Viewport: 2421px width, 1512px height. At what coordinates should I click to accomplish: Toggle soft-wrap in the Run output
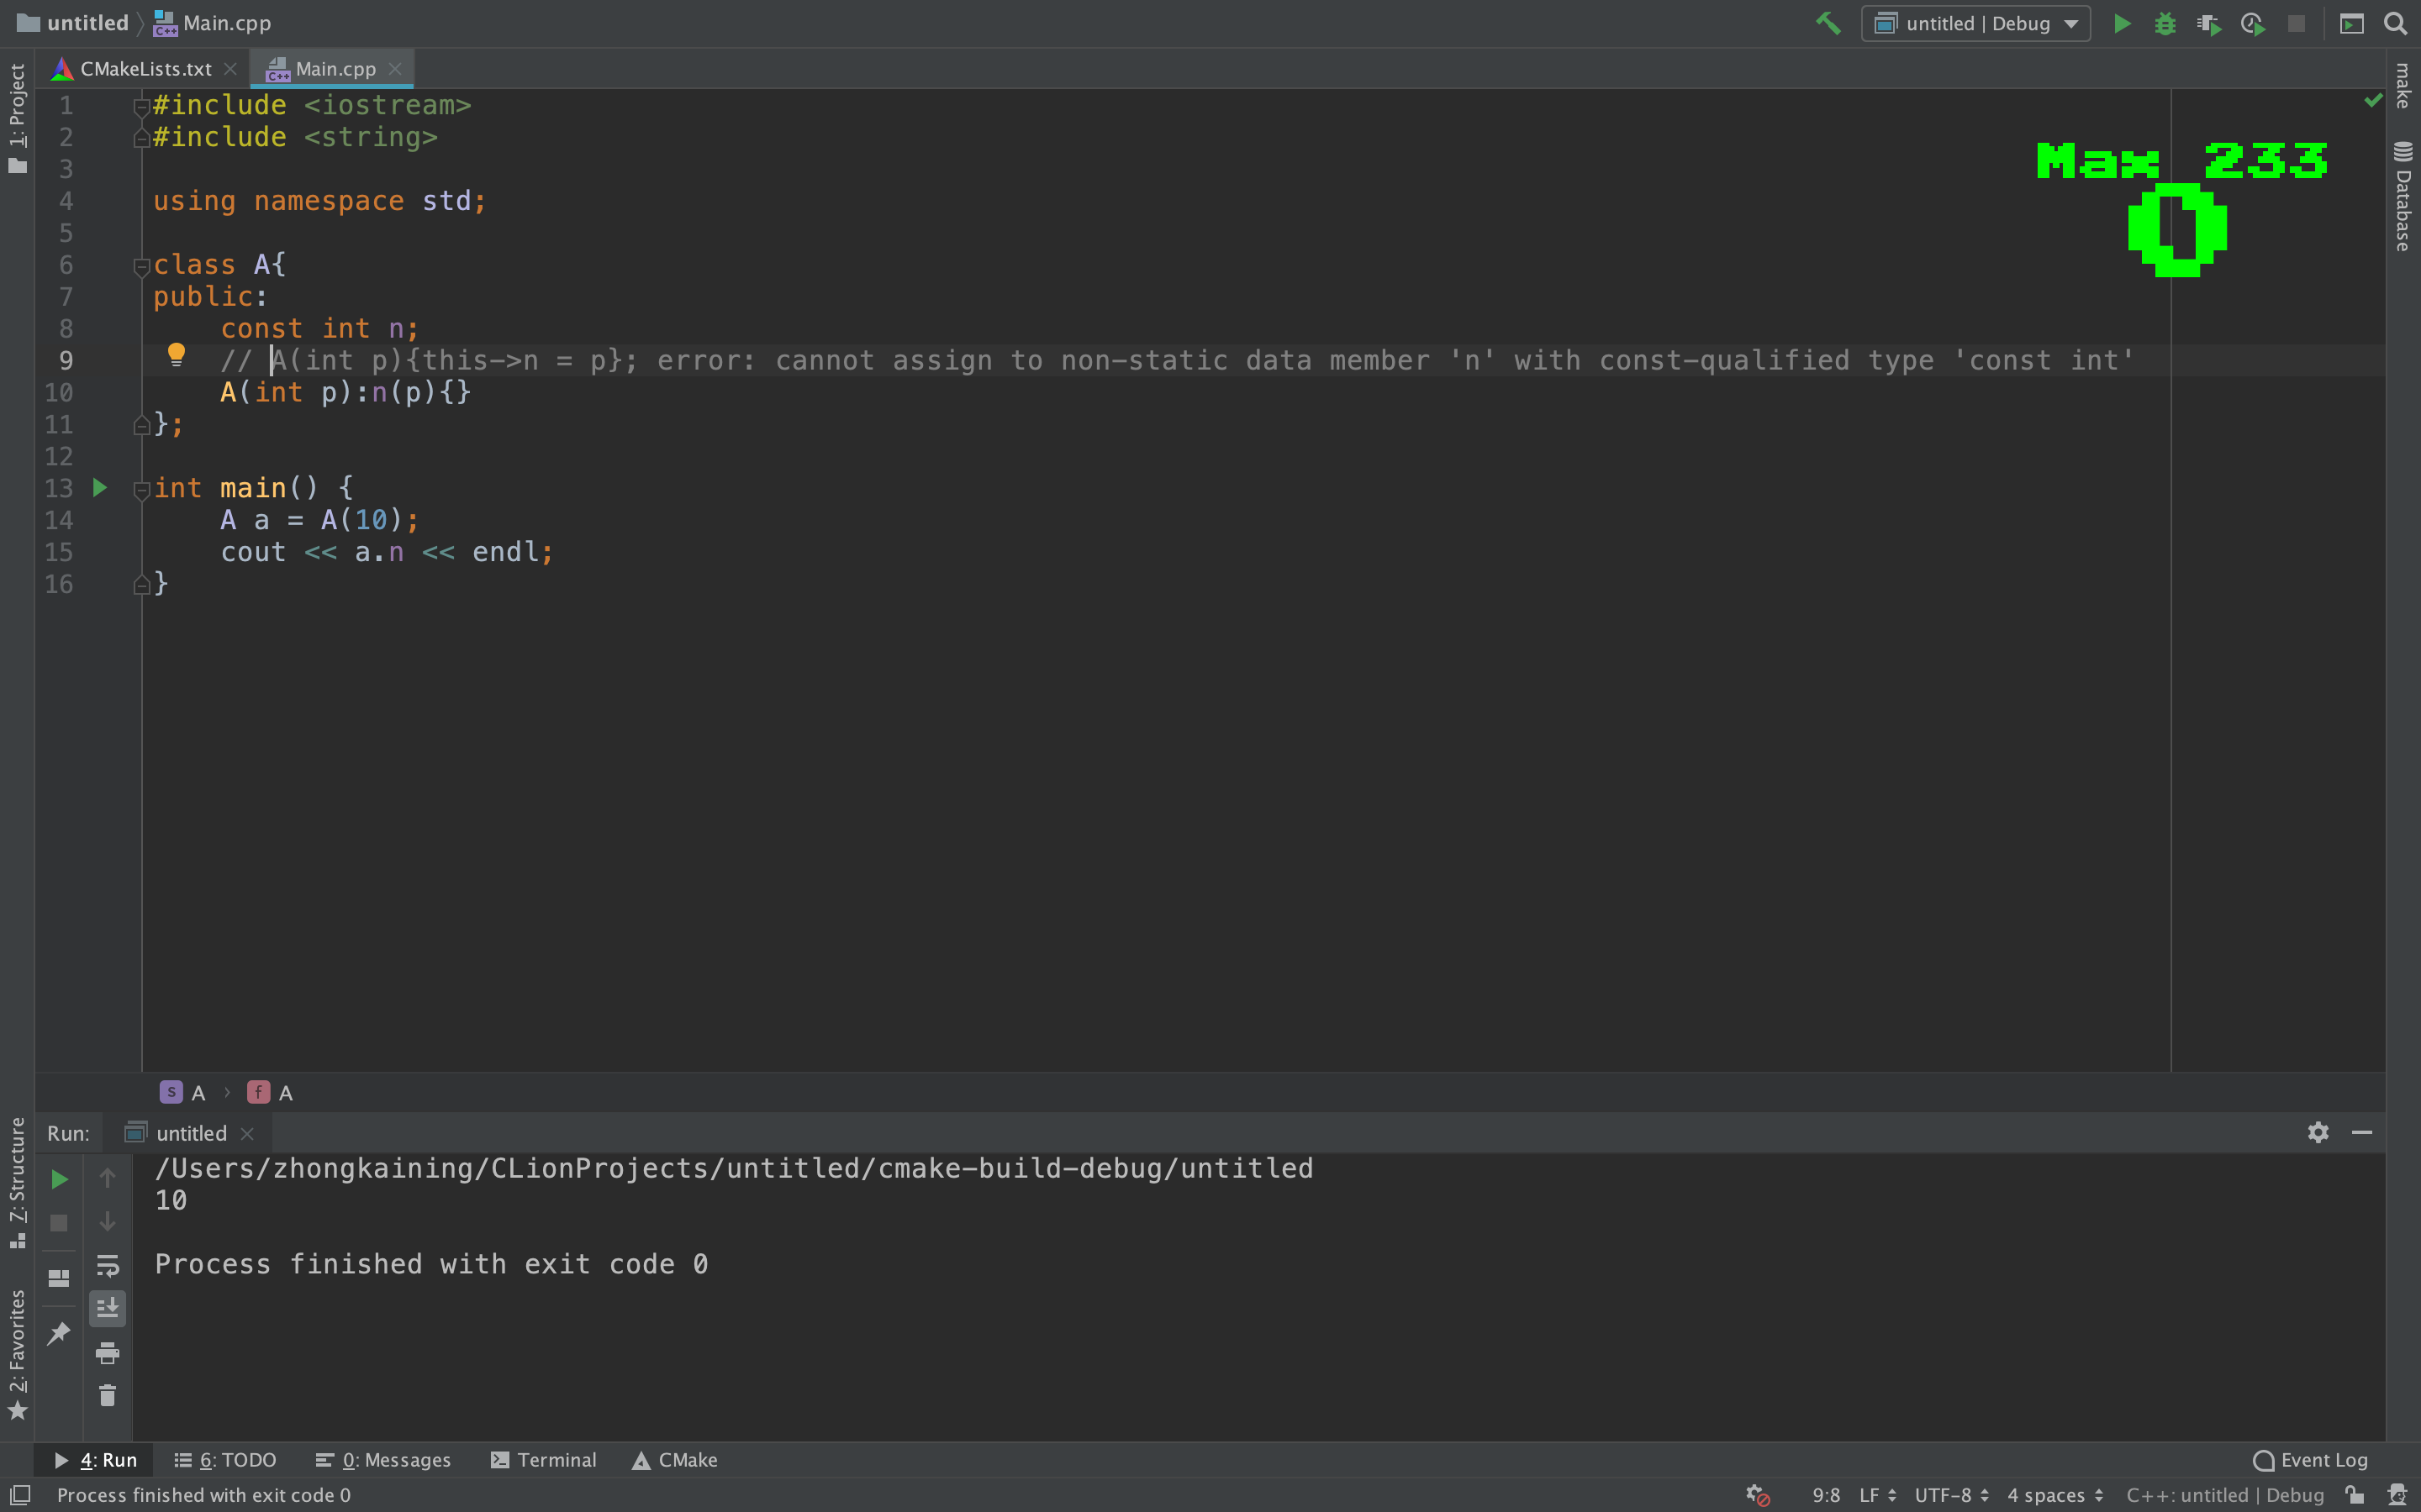[107, 1265]
